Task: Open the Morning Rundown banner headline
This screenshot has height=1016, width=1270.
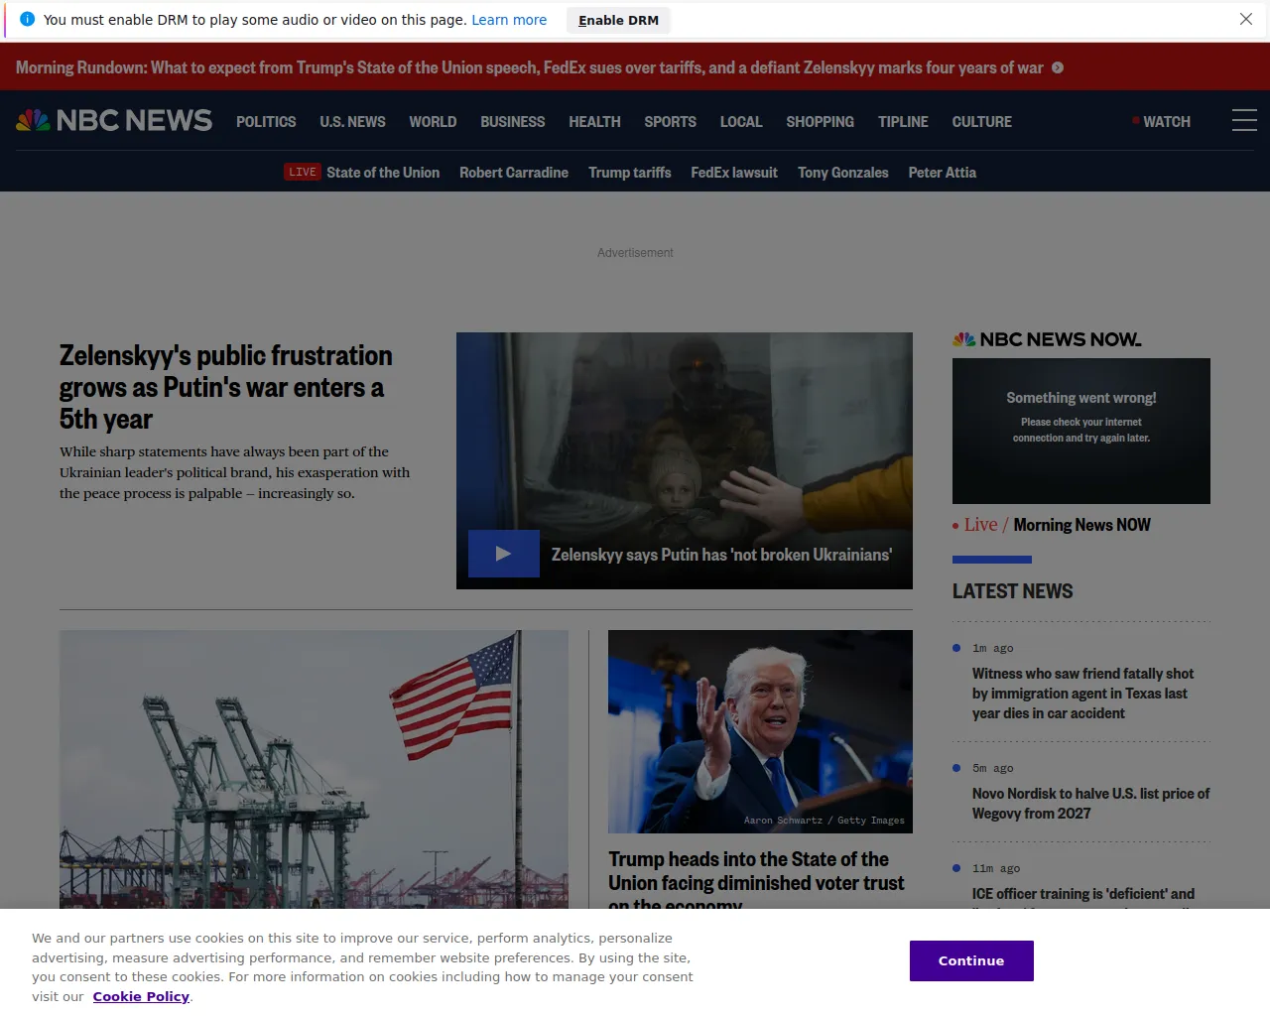Action: pyautogui.click(x=529, y=67)
